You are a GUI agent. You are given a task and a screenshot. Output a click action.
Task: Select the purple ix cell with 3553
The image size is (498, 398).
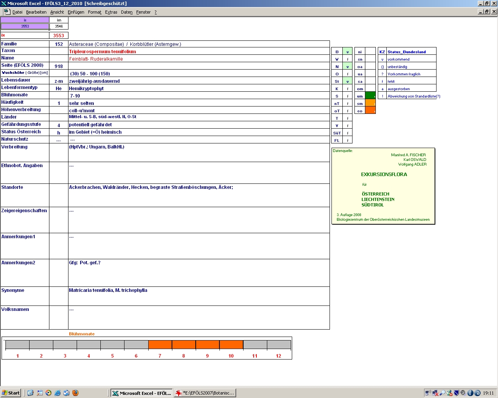tap(25, 26)
